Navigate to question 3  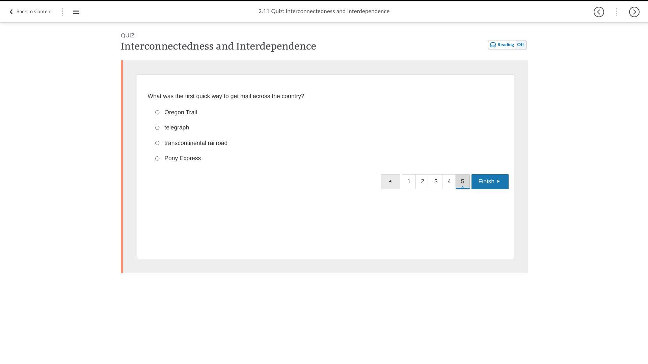point(435,181)
